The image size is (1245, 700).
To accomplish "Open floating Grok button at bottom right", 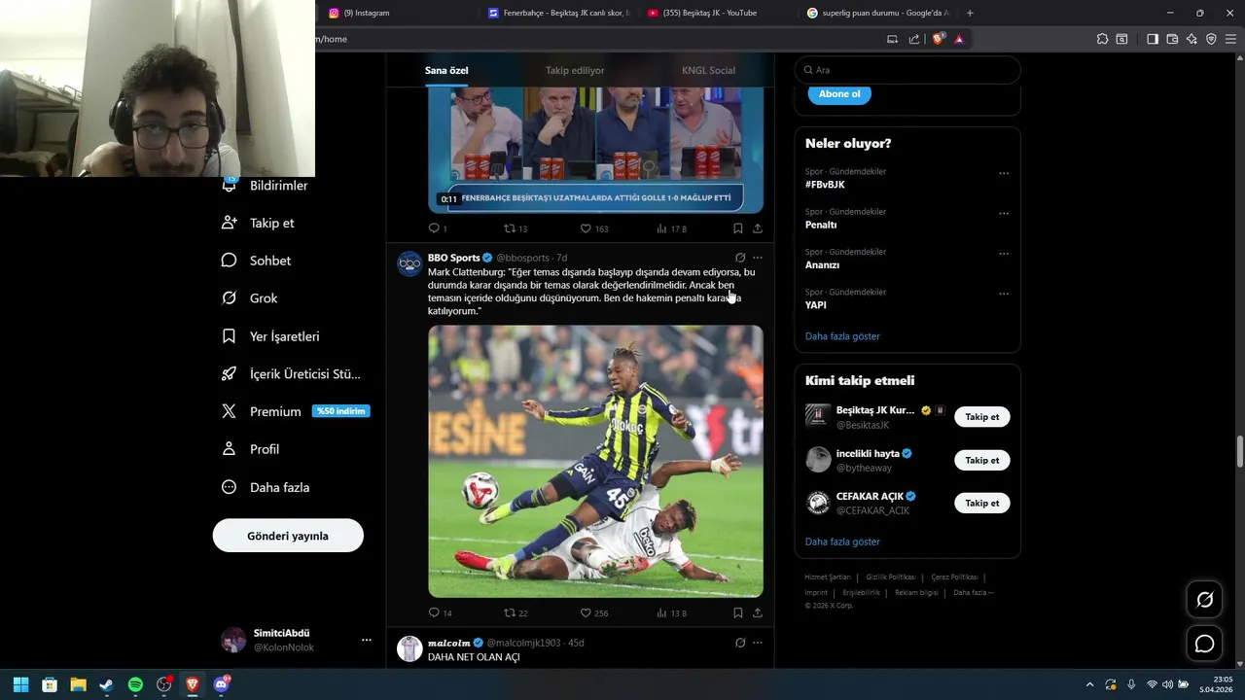I will tap(1204, 600).
